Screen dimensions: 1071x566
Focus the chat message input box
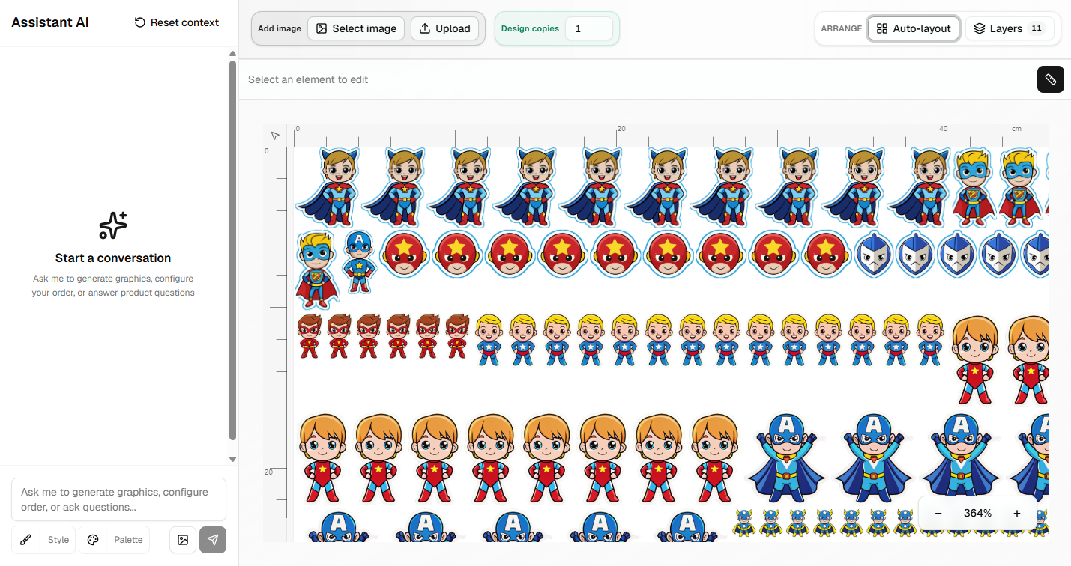click(x=118, y=499)
